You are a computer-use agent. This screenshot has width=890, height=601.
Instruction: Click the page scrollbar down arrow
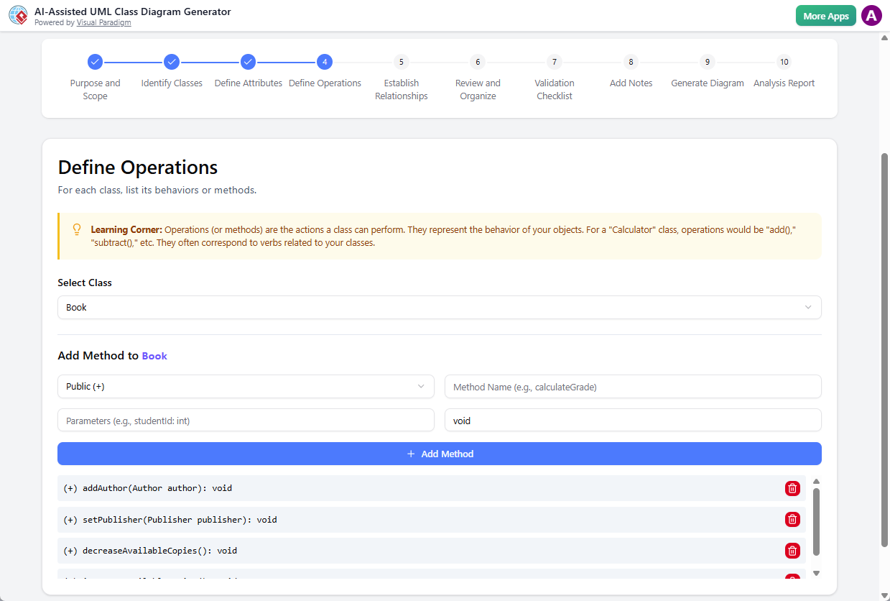[x=884, y=595]
